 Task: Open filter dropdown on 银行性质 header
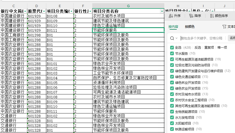[90, 11]
